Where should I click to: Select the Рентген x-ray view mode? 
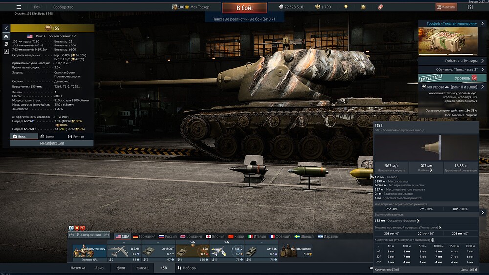(76, 137)
